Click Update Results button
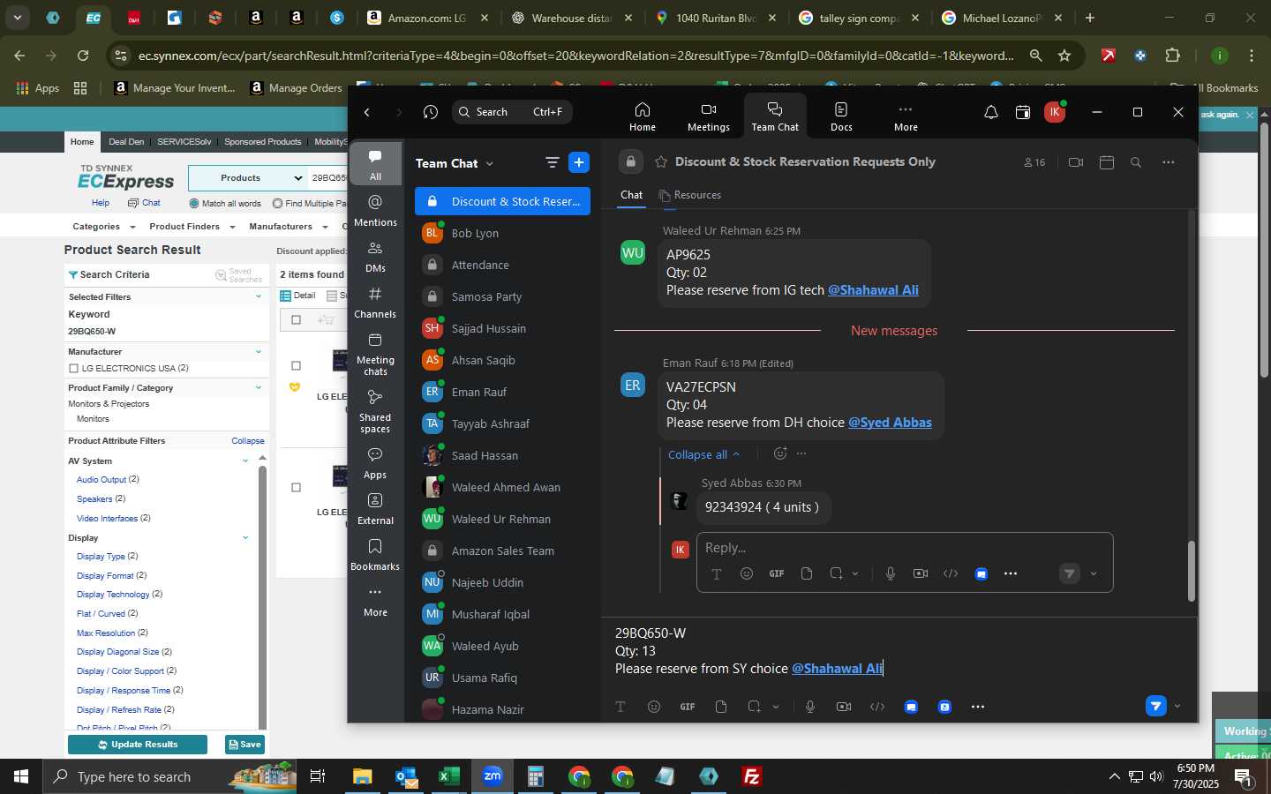 138,745
